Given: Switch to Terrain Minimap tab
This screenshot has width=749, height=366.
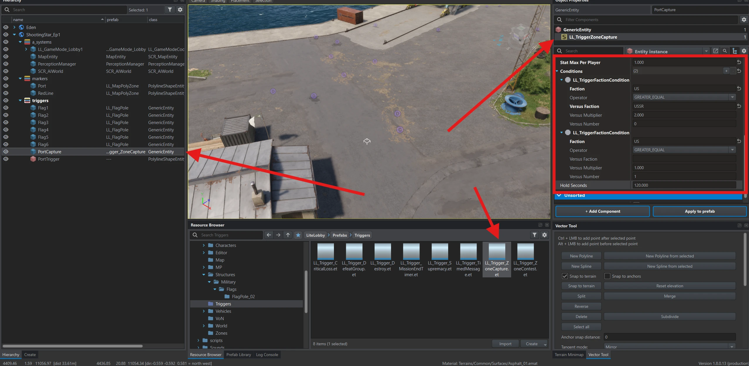Looking at the screenshot, I should (x=569, y=355).
